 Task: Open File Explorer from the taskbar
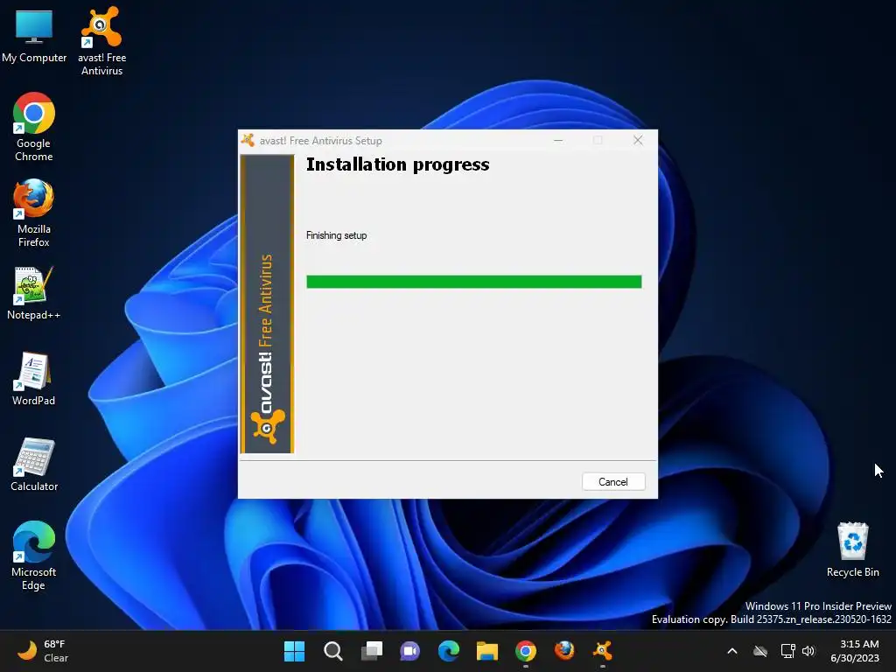tap(486, 651)
